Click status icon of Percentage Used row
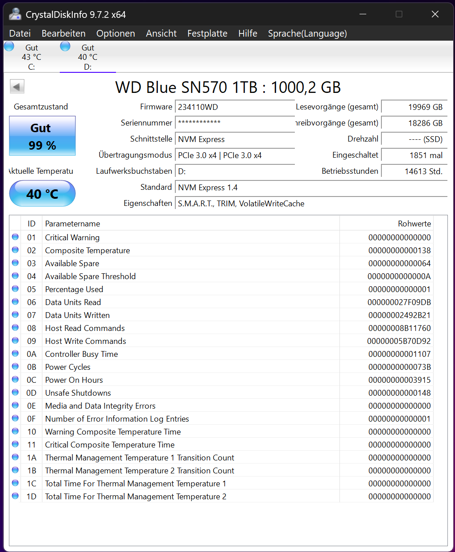Image resolution: width=455 pixels, height=552 pixels. 15,289
